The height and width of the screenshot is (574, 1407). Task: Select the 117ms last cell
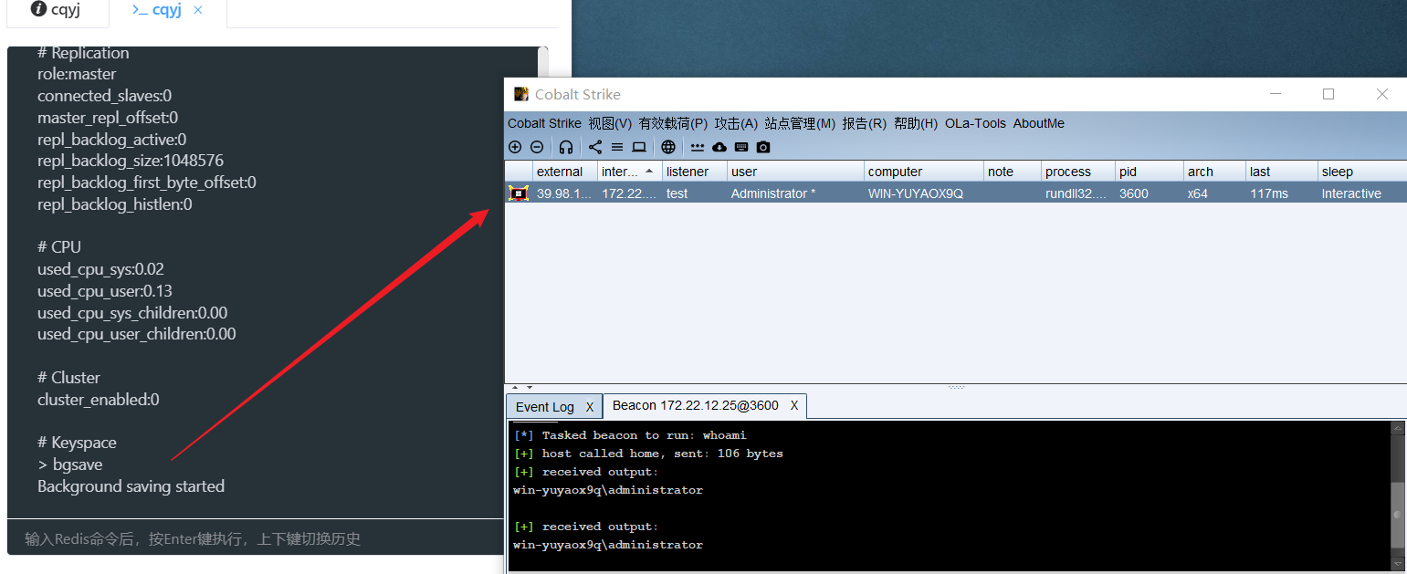(1282, 193)
